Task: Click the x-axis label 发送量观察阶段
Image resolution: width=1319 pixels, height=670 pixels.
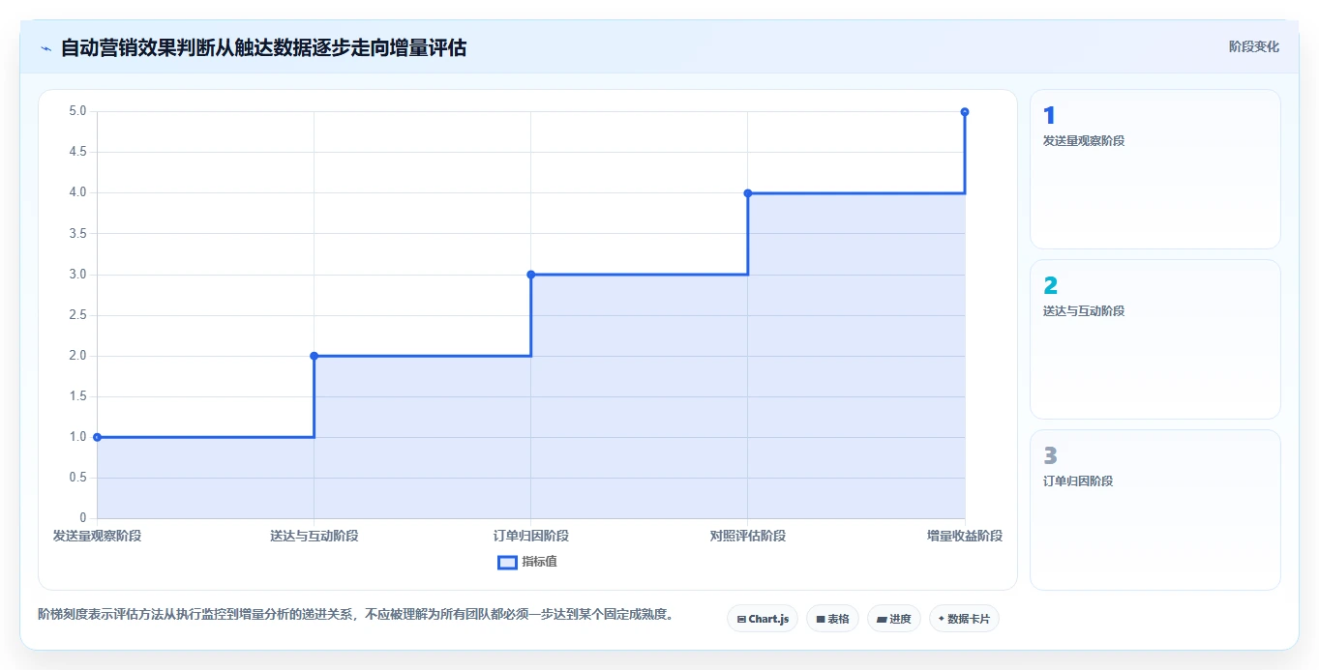Action: click(97, 536)
